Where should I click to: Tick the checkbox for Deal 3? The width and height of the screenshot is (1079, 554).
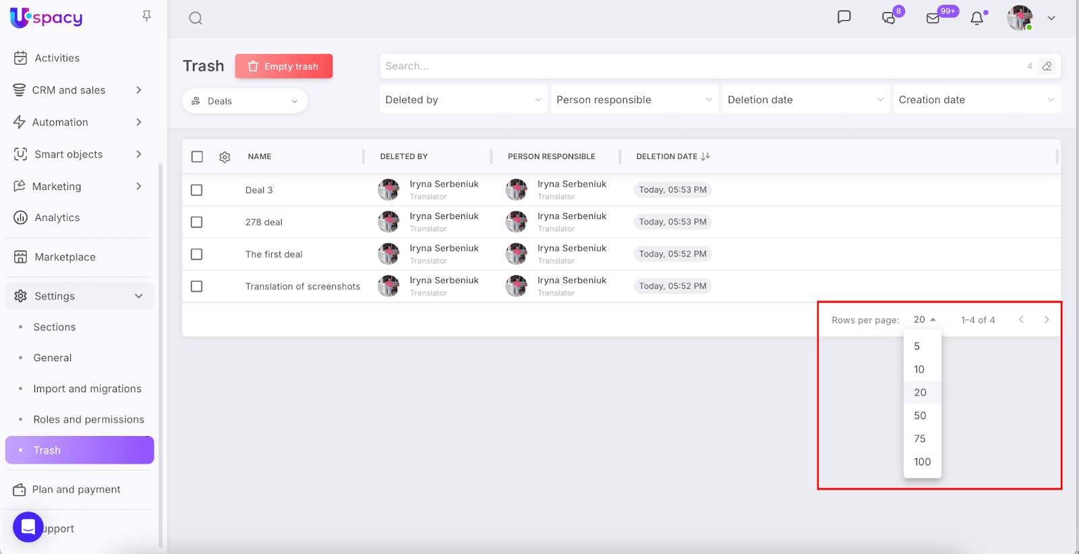197,190
